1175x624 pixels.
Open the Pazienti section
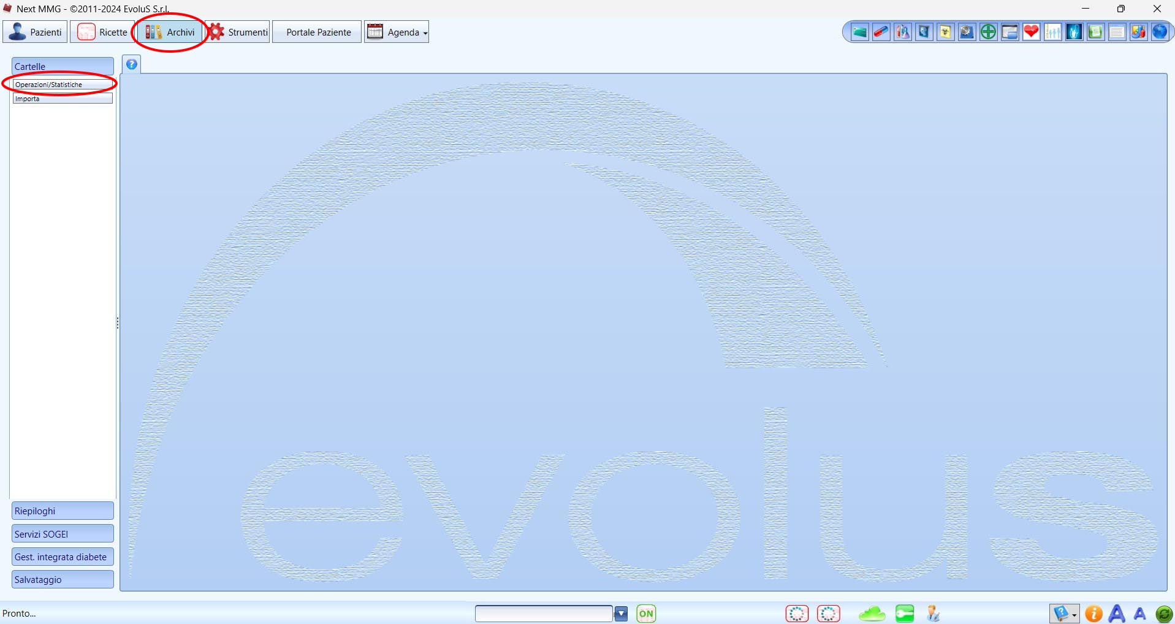pyautogui.click(x=35, y=32)
